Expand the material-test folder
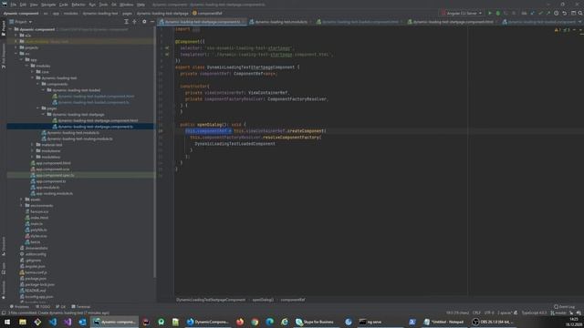The image size is (584, 328). click(33, 145)
